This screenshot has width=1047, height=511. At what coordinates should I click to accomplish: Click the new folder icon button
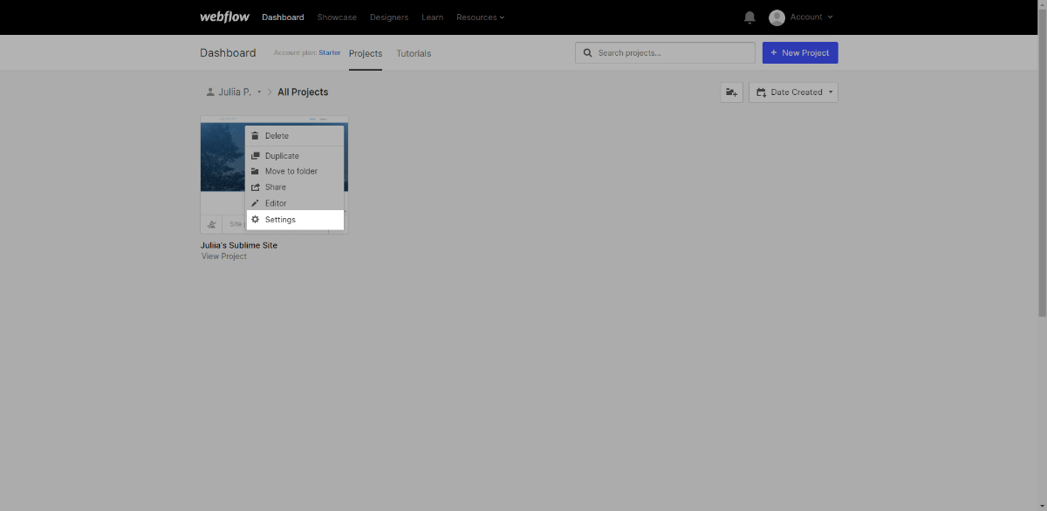[731, 92]
